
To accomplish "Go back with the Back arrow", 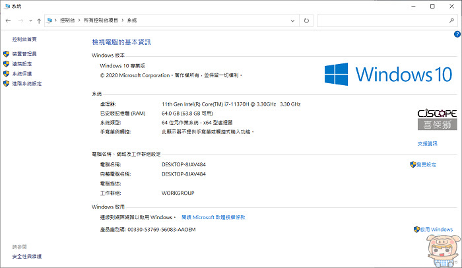I will 8,20.
